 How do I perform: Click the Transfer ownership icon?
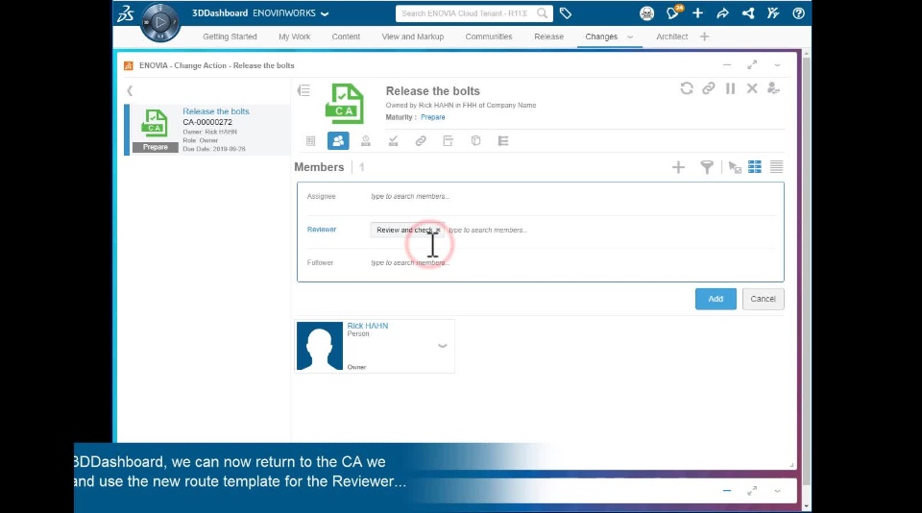774,88
